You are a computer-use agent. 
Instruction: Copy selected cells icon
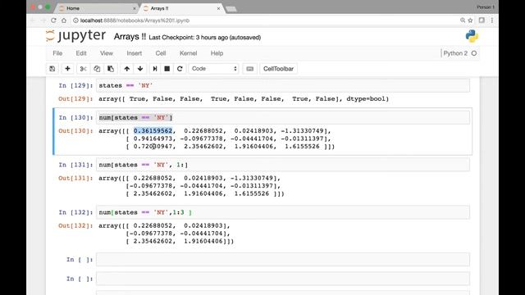97,69
